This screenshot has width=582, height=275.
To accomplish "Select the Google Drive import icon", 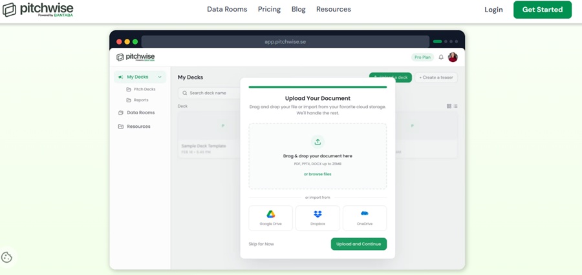I will click(x=270, y=214).
